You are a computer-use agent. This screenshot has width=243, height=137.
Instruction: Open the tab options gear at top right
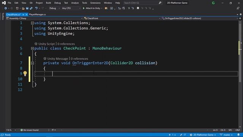point(240,14)
